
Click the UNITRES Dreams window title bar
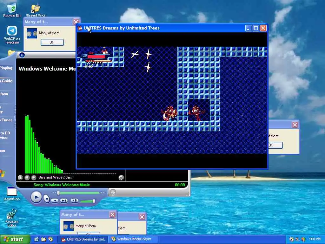[172, 28]
